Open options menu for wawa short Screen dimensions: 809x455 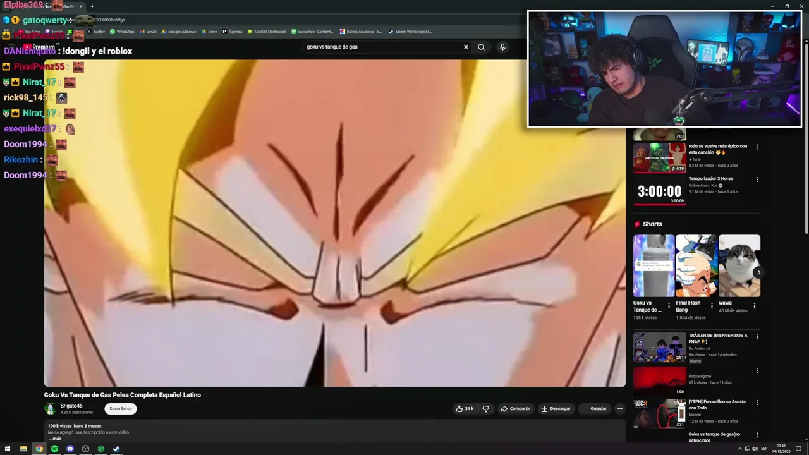pos(754,305)
